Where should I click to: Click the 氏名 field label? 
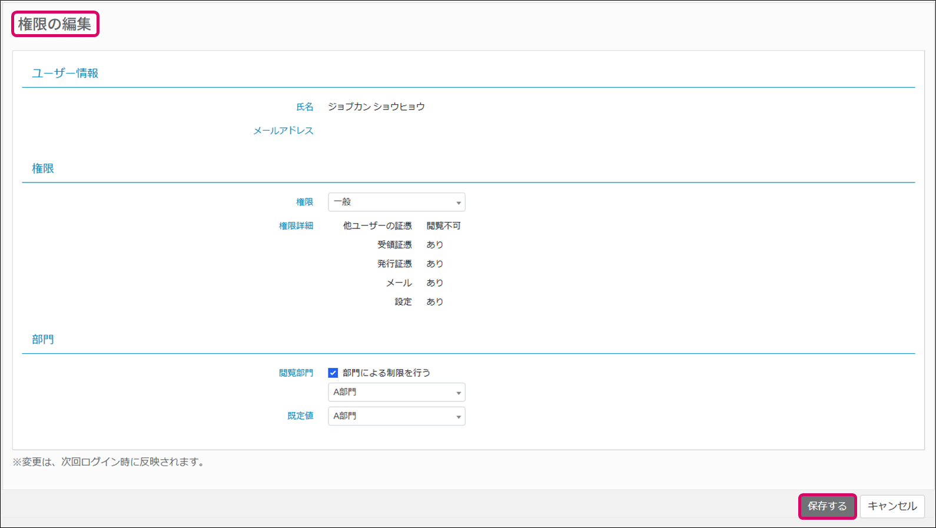click(304, 107)
